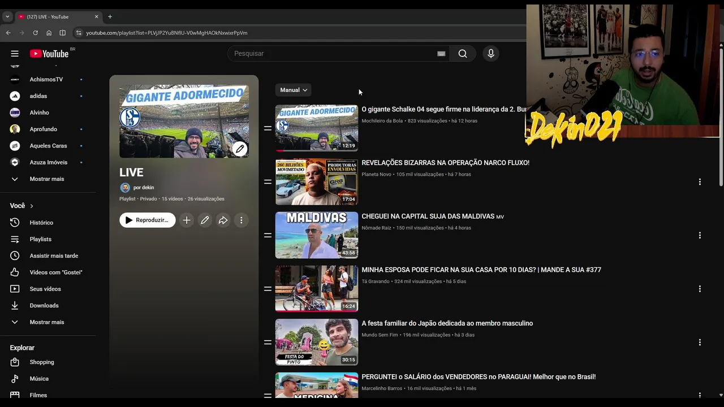Edit the playlist cover thumbnail pencil
The image size is (724, 407).
(x=240, y=149)
